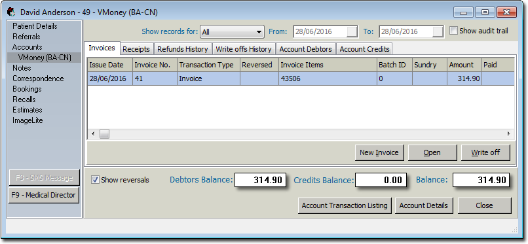
Task: Select the Referrals item in sidebar
Action: pyautogui.click(x=26, y=37)
